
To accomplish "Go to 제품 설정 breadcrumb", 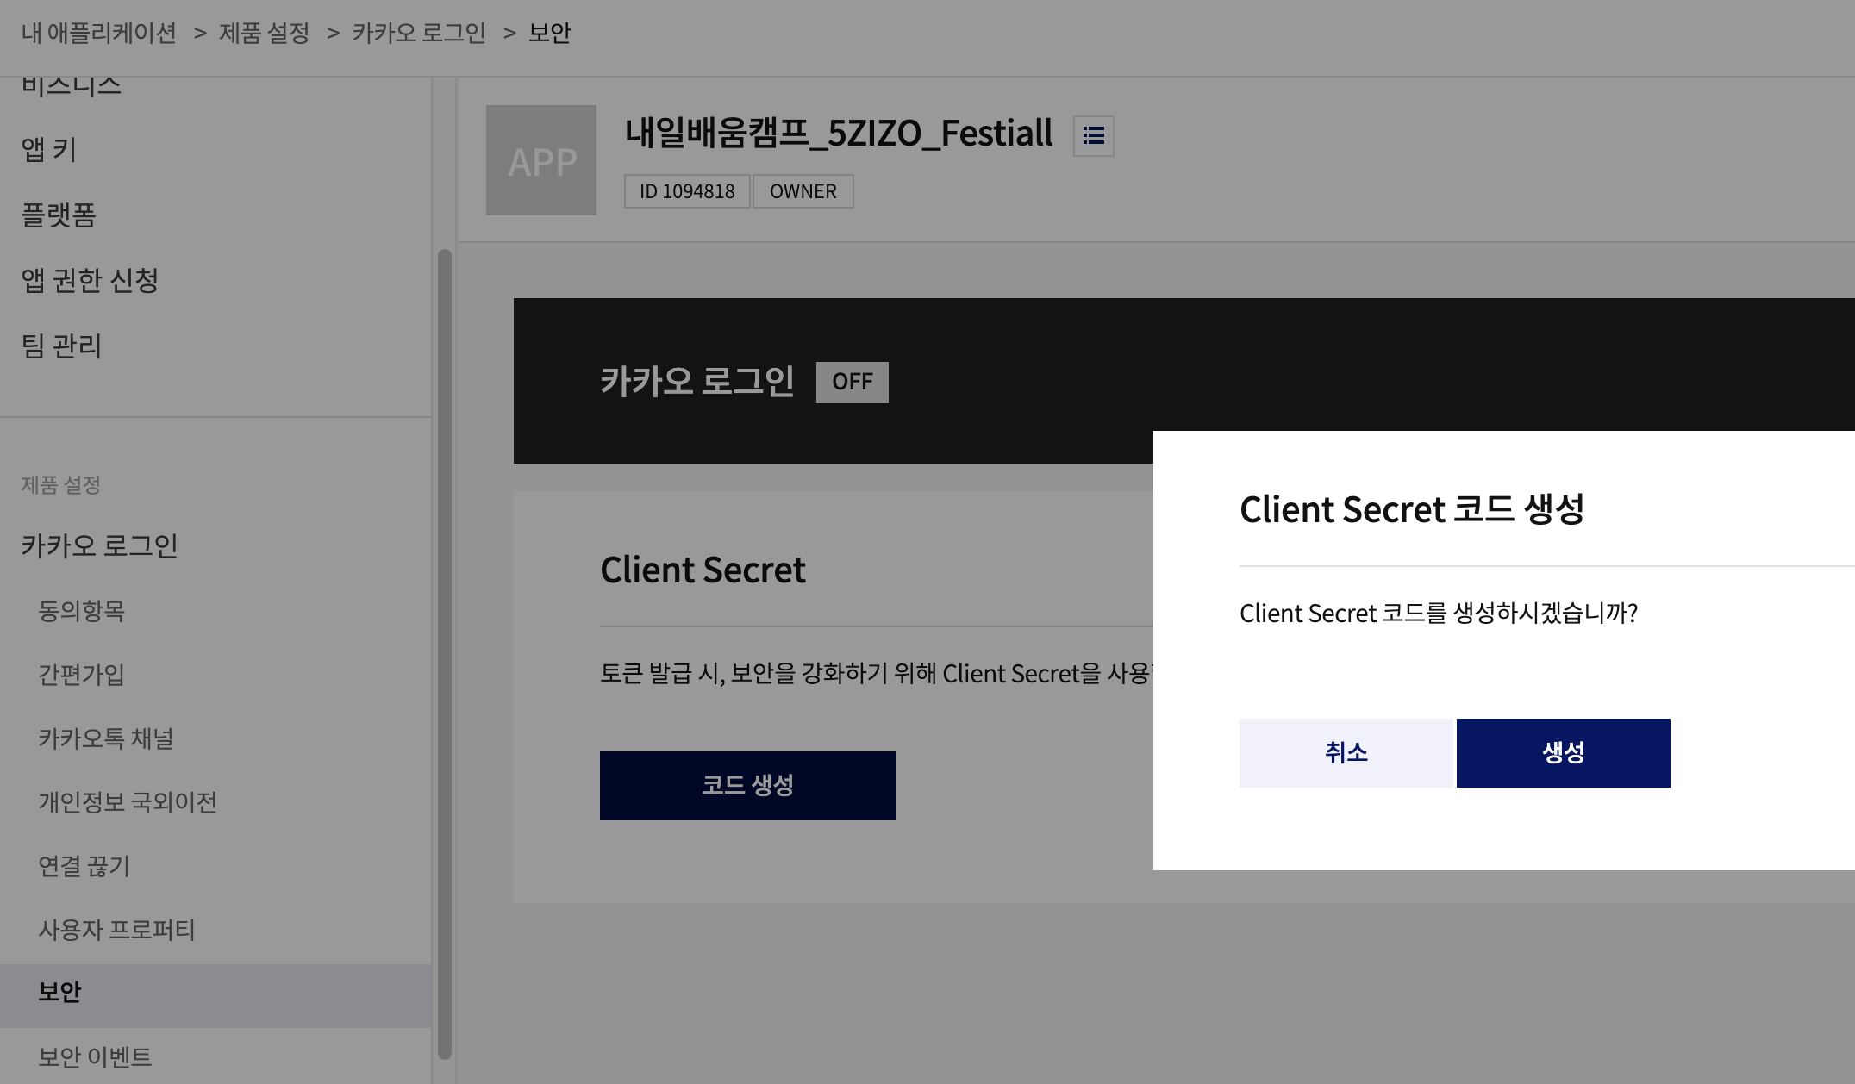I will point(264,33).
